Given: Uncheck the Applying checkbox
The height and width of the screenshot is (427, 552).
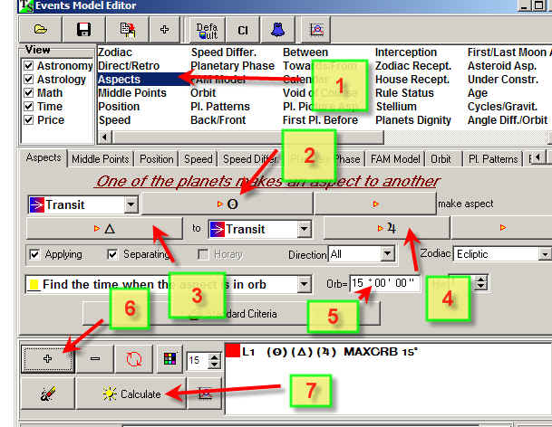Looking at the screenshot, I should coord(34,255).
